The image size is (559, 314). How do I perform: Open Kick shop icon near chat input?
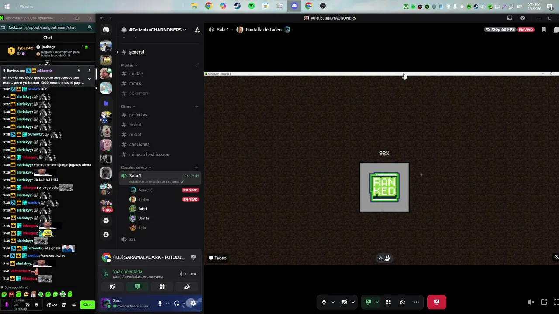click(64, 305)
